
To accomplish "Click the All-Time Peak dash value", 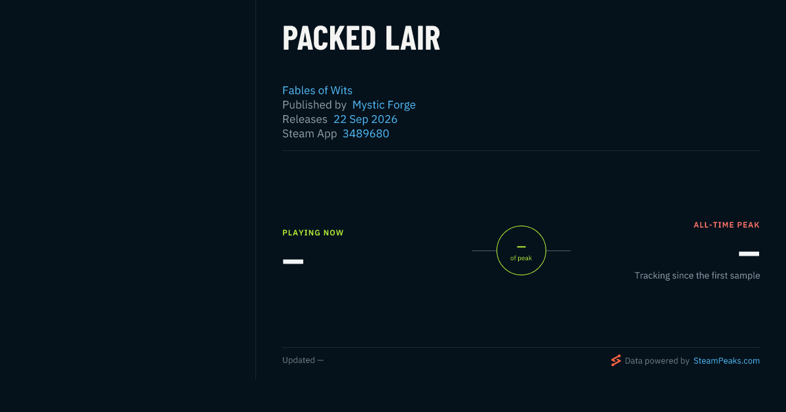I will [x=749, y=254].
